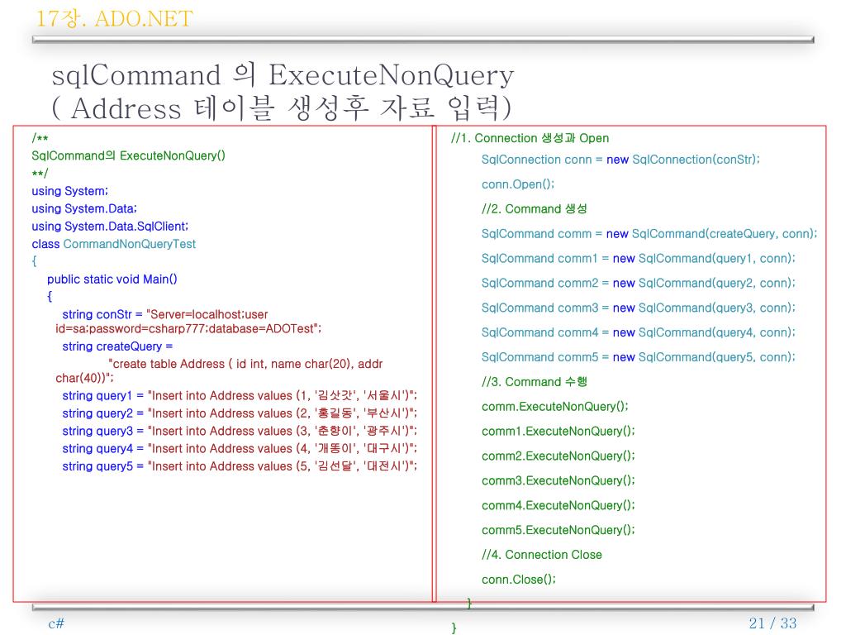Click the 'SqlCommand comm4' declaration line

coord(639,332)
